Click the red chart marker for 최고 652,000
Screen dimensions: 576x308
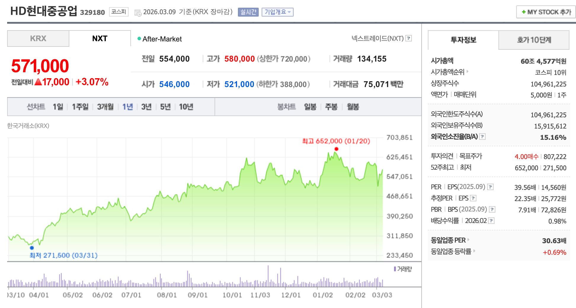[x=336, y=149]
